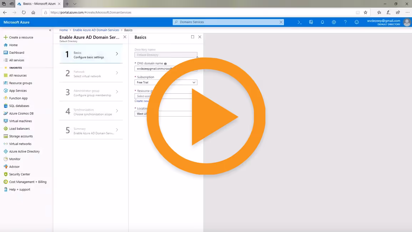Open the Notifications bell

(322, 22)
